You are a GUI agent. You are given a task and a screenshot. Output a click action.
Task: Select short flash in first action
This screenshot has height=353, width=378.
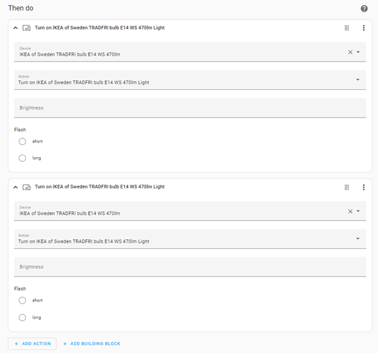pyautogui.click(x=23, y=141)
